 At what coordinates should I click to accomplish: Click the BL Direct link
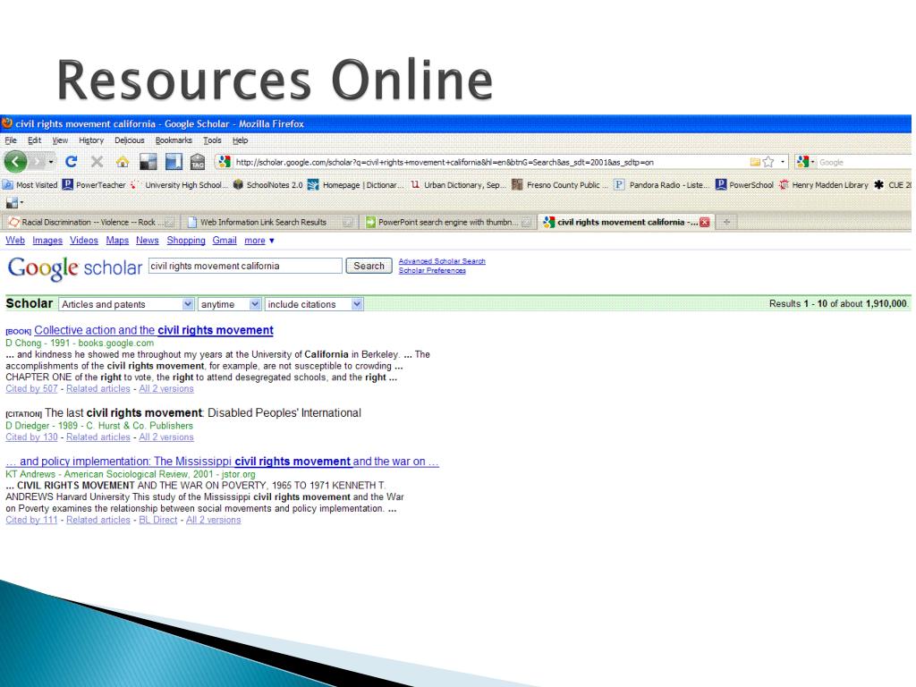coord(157,520)
